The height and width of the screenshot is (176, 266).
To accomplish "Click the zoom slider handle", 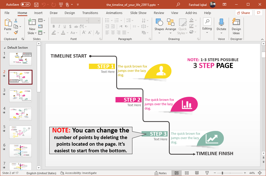I will [222, 173].
